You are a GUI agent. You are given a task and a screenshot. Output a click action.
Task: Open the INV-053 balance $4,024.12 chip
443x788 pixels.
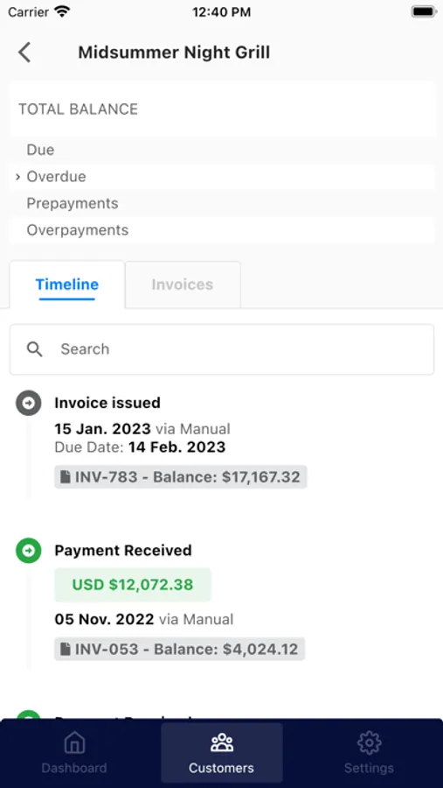(x=180, y=649)
